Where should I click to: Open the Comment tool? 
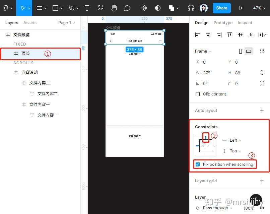(127, 8)
